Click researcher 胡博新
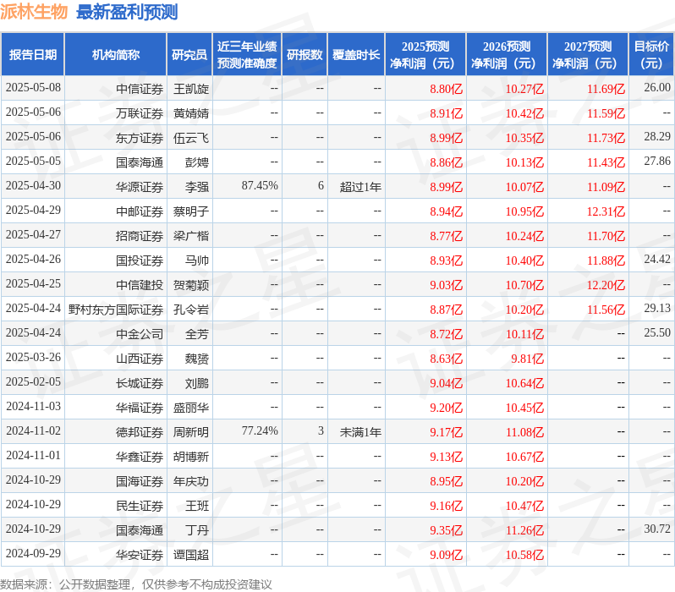675x592 pixels. tap(190, 458)
